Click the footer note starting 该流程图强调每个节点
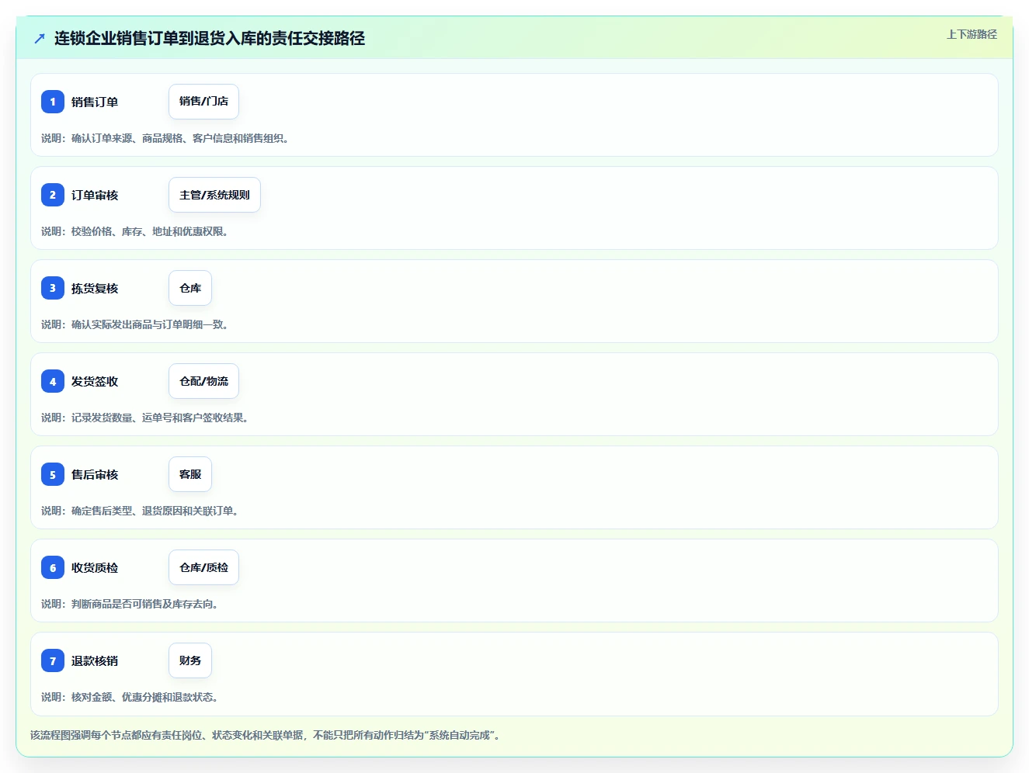 266,735
